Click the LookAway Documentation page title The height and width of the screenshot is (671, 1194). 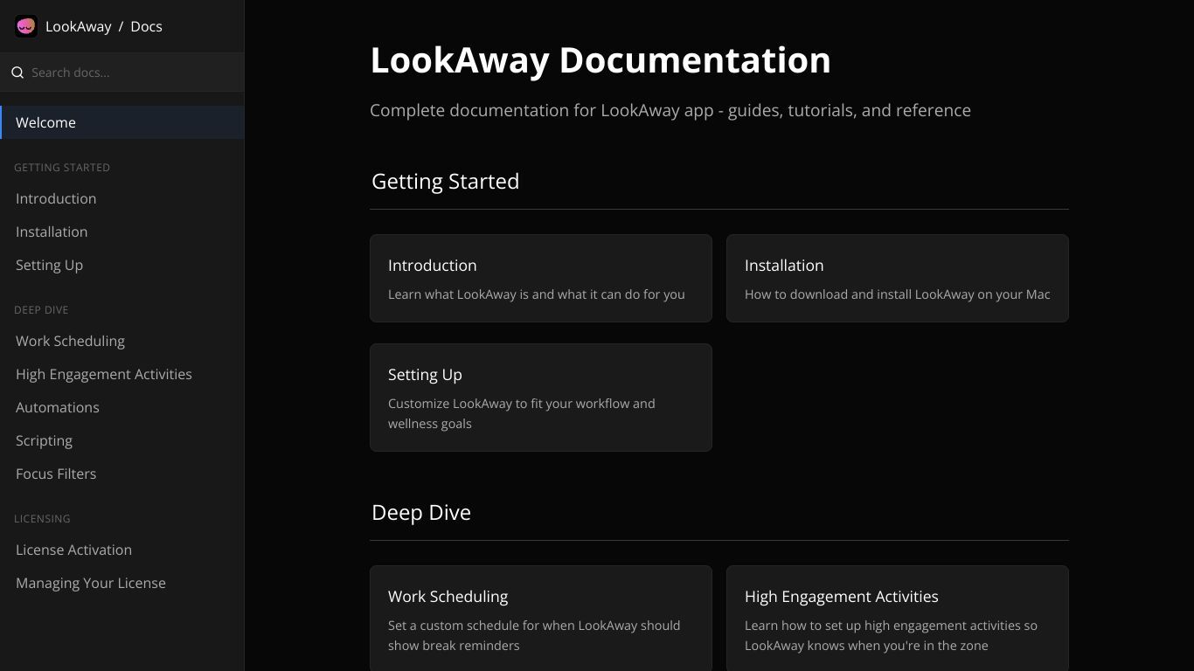pos(600,60)
